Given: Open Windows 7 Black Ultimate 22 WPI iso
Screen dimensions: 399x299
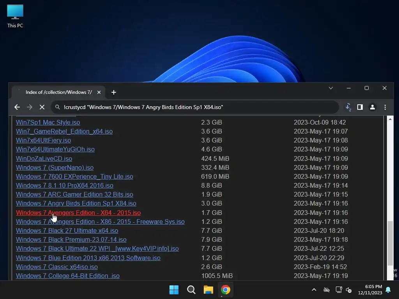Looking at the screenshot, I should tap(97, 248).
